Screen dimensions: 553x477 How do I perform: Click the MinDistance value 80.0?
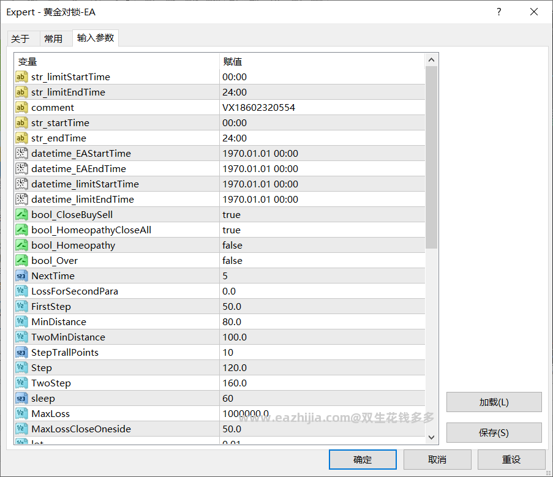click(x=231, y=322)
